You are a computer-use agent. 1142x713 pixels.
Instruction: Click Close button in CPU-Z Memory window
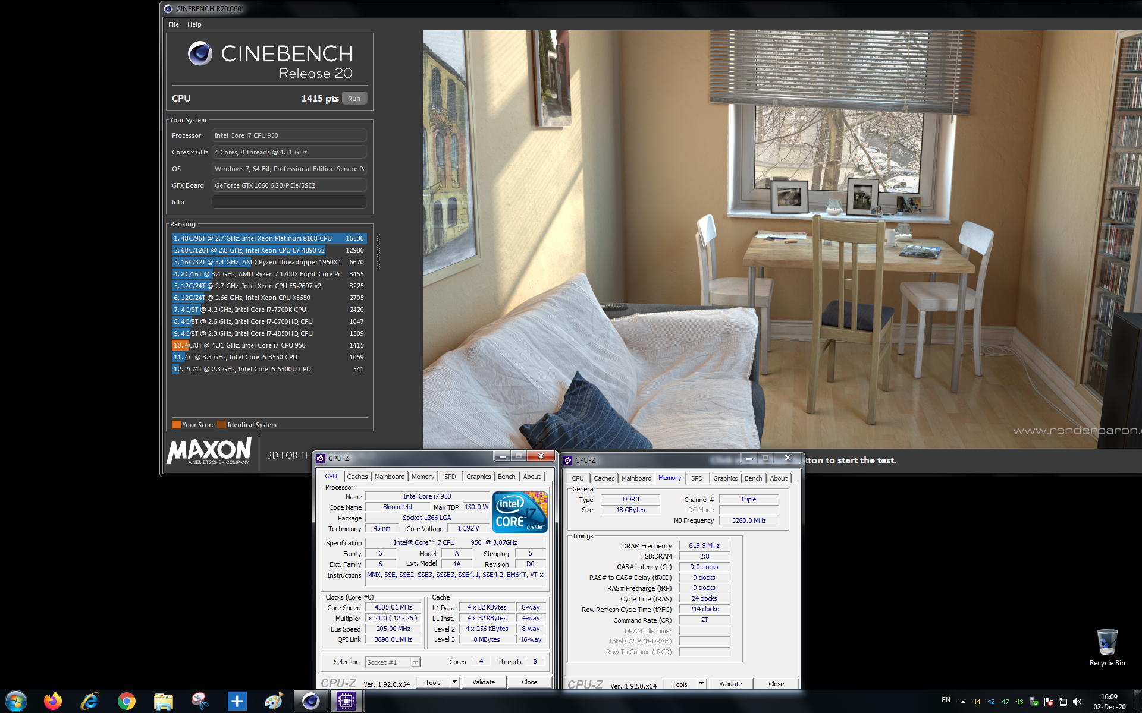[x=776, y=684]
